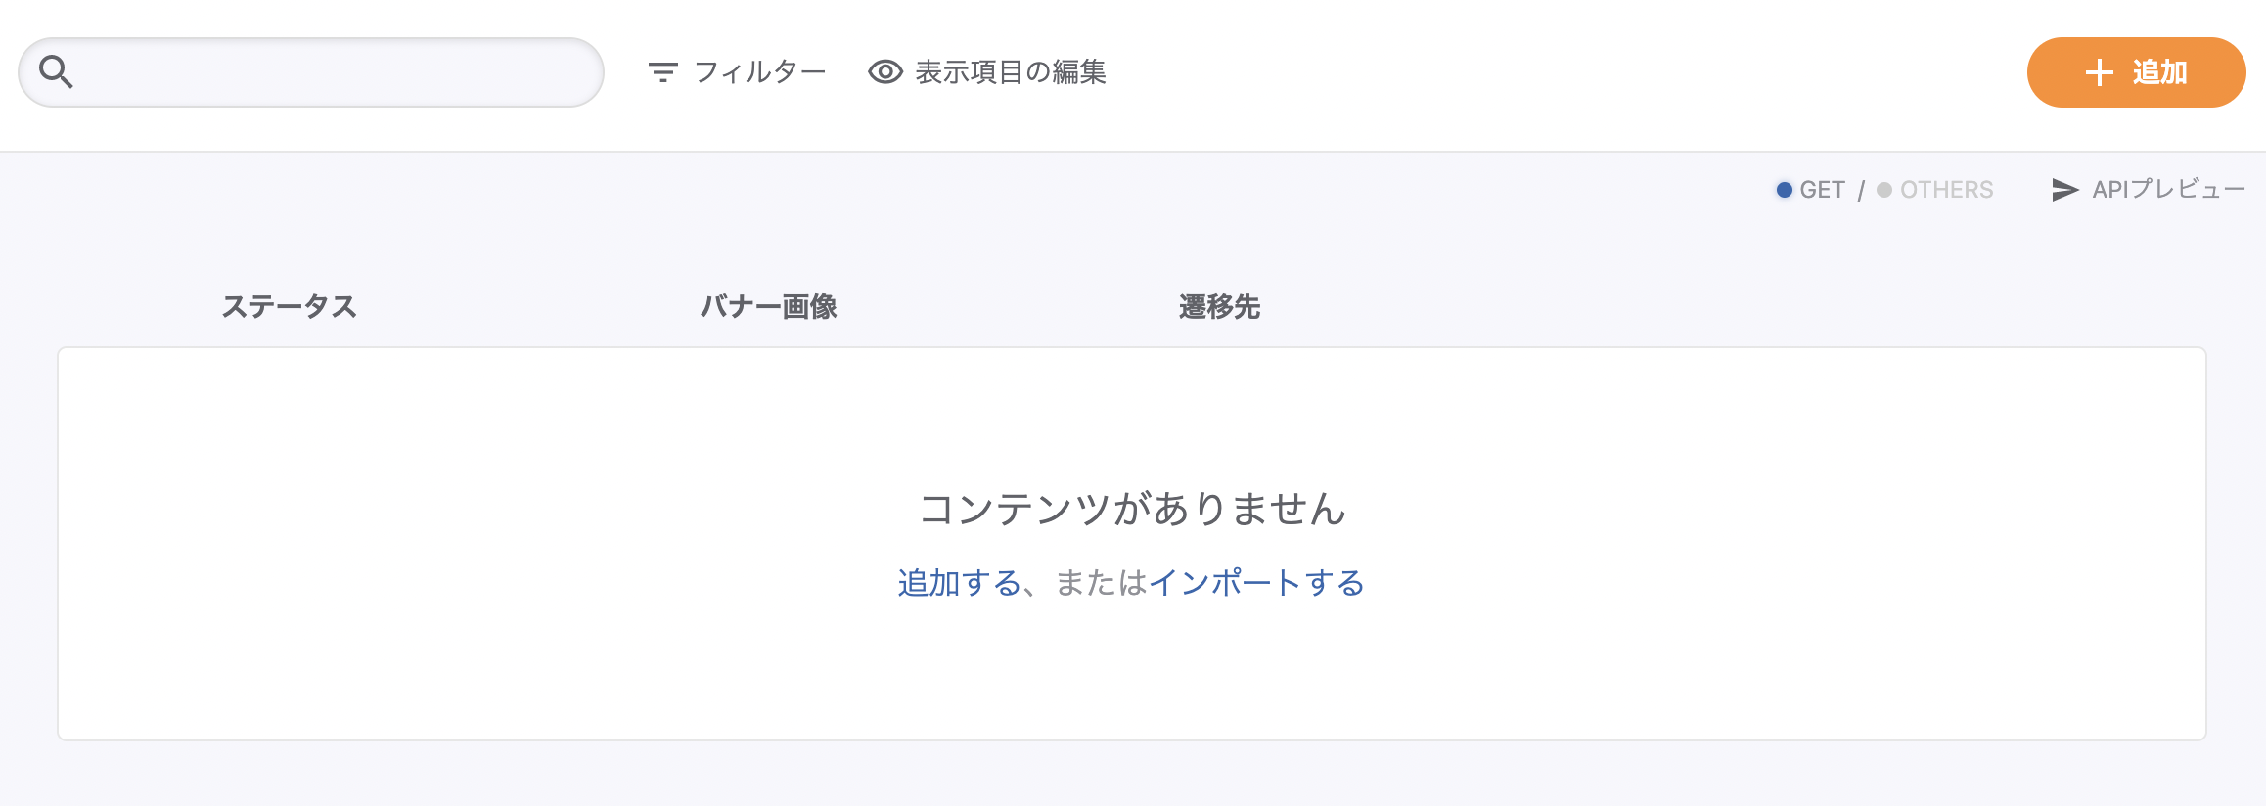Click the バナー画像 column header
The image size is (2266, 806).
pyautogui.click(x=768, y=307)
